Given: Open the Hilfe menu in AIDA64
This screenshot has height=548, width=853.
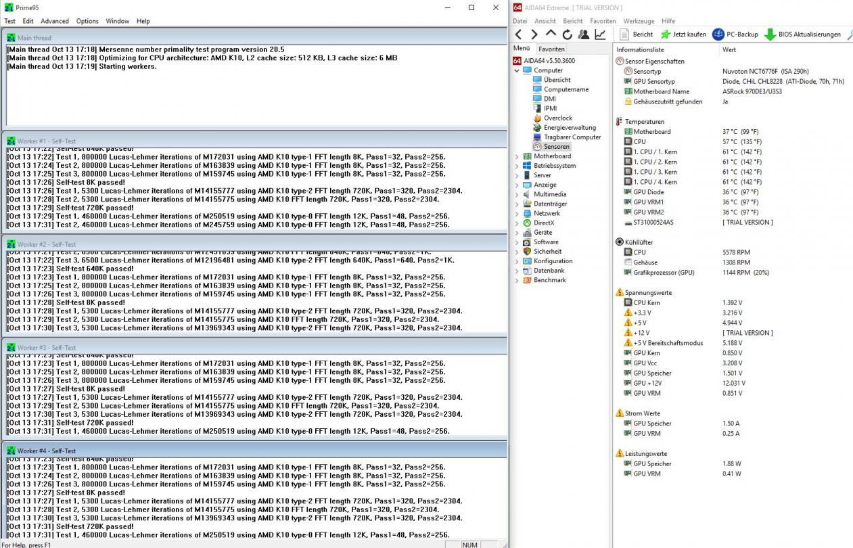Looking at the screenshot, I should coord(668,21).
